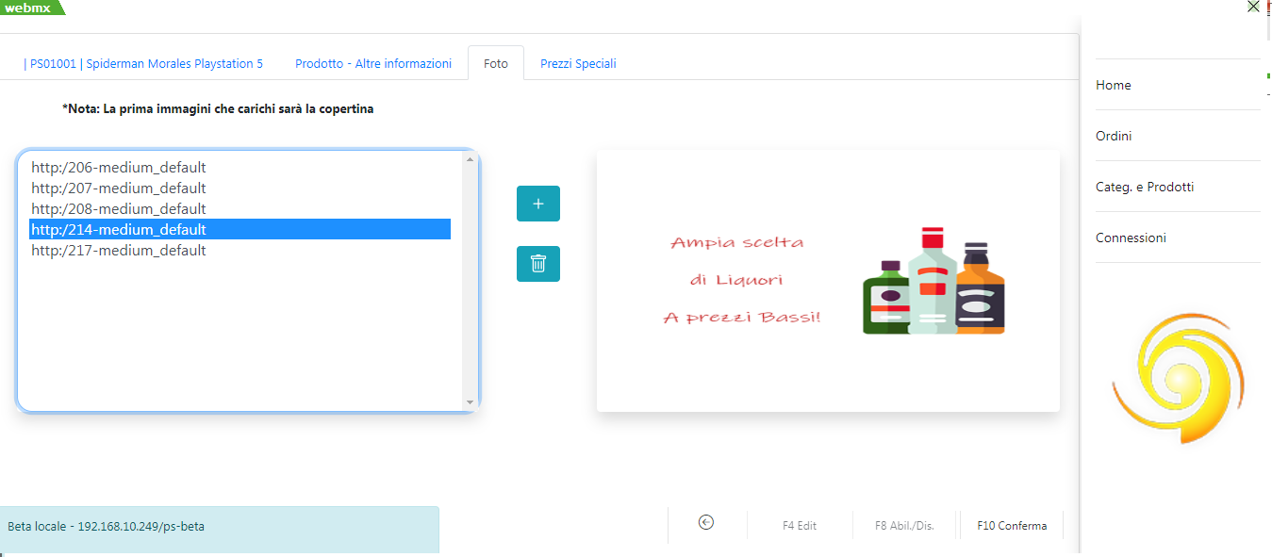Close the side panel with X

pyautogui.click(x=1253, y=7)
